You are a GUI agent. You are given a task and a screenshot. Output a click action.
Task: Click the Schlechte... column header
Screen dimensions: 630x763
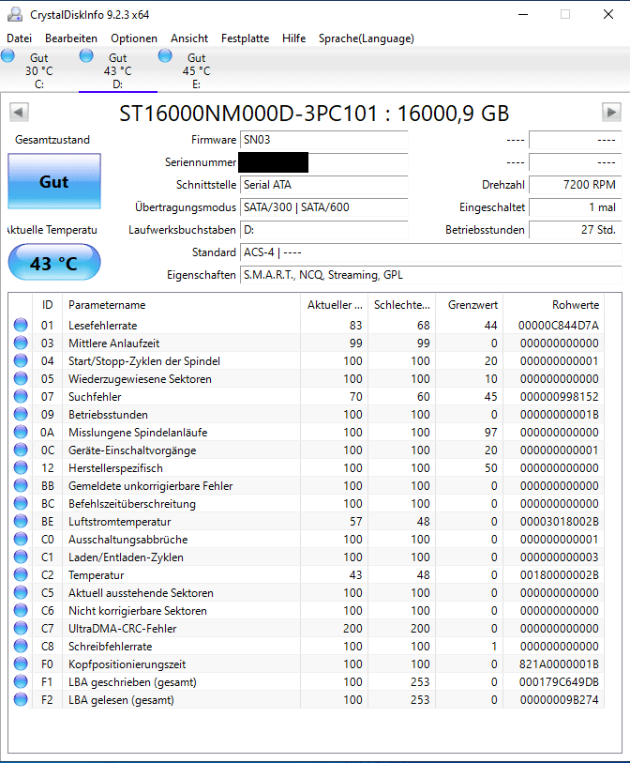[402, 305]
